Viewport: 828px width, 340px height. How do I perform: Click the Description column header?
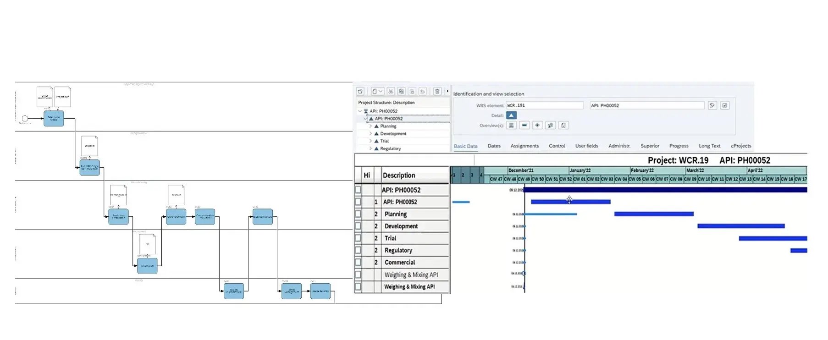399,175
